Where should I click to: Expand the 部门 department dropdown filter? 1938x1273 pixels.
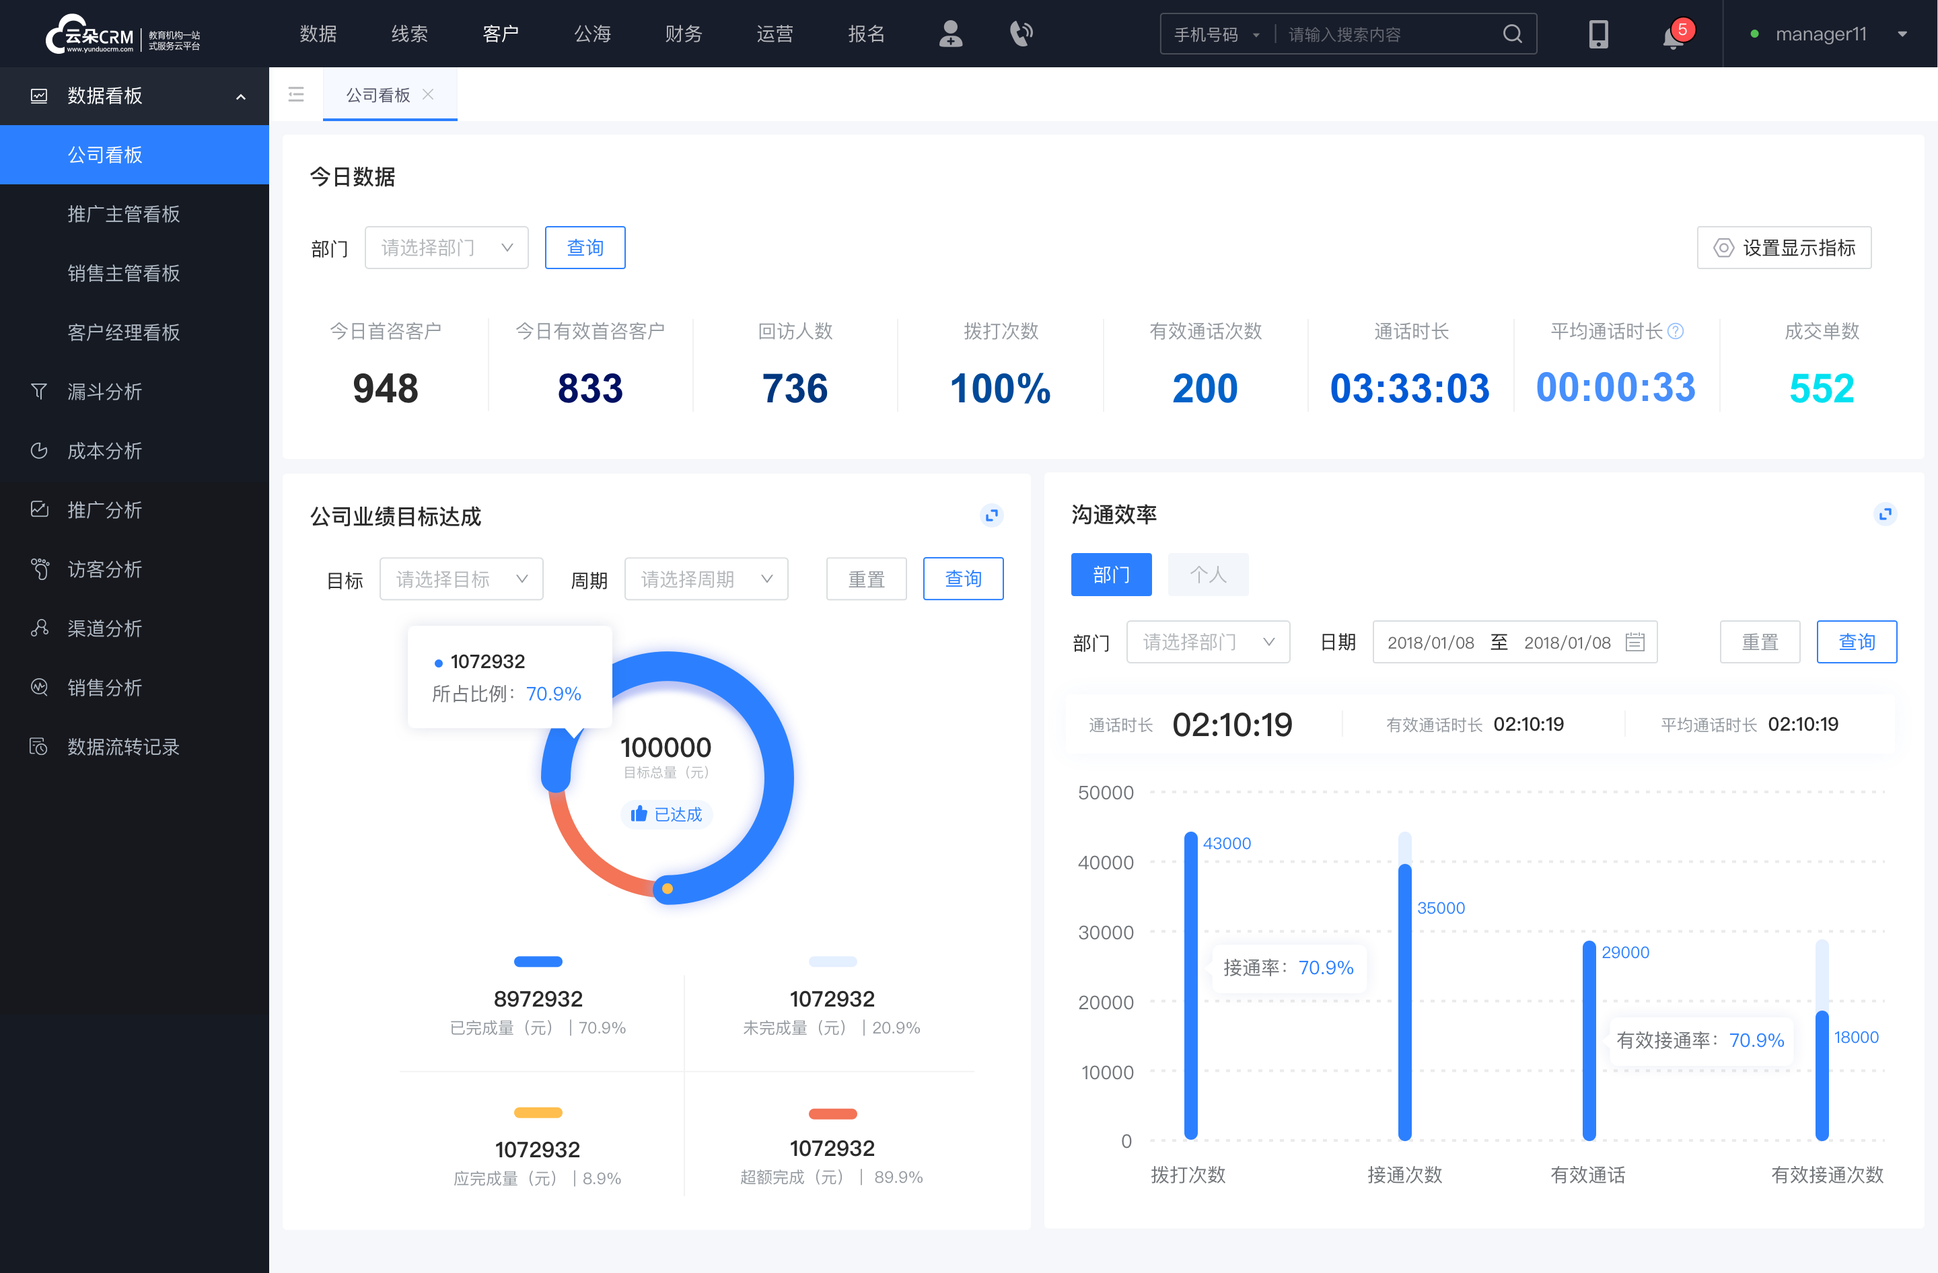pyautogui.click(x=443, y=246)
